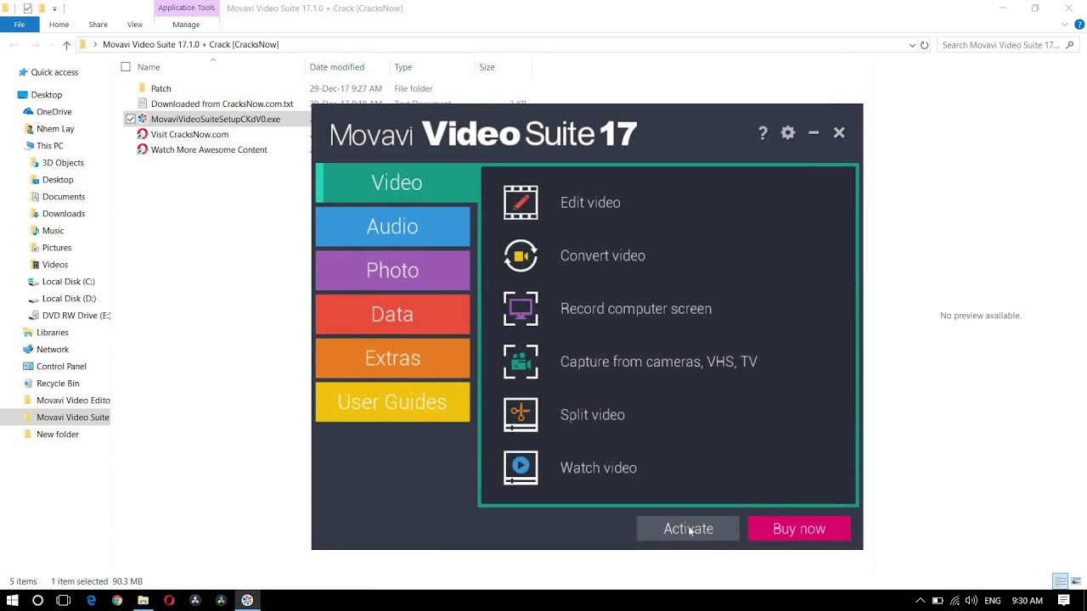Open Cortana search circle on taskbar
Image resolution: width=1087 pixels, height=611 pixels.
click(x=37, y=600)
